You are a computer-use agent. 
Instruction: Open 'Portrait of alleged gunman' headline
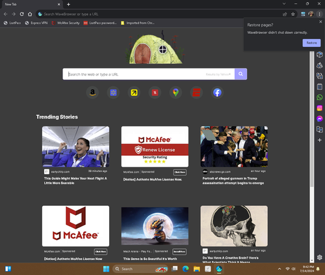pos(233,181)
